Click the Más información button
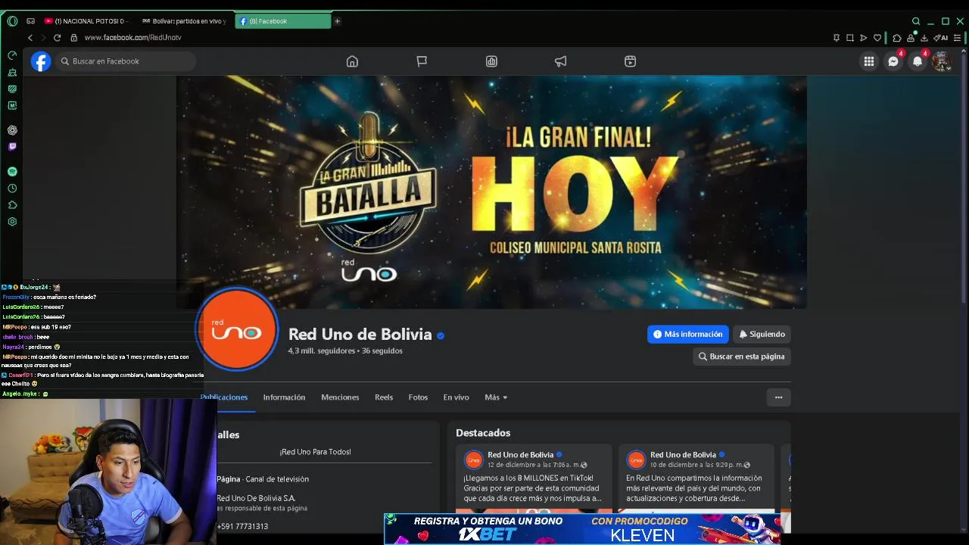The width and height of the screenshot is (969, 545). pos(687,334)
